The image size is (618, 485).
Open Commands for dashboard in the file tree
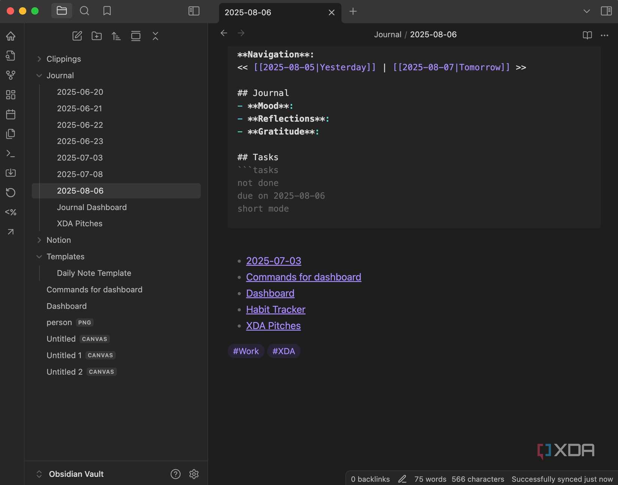coord(94,290)
